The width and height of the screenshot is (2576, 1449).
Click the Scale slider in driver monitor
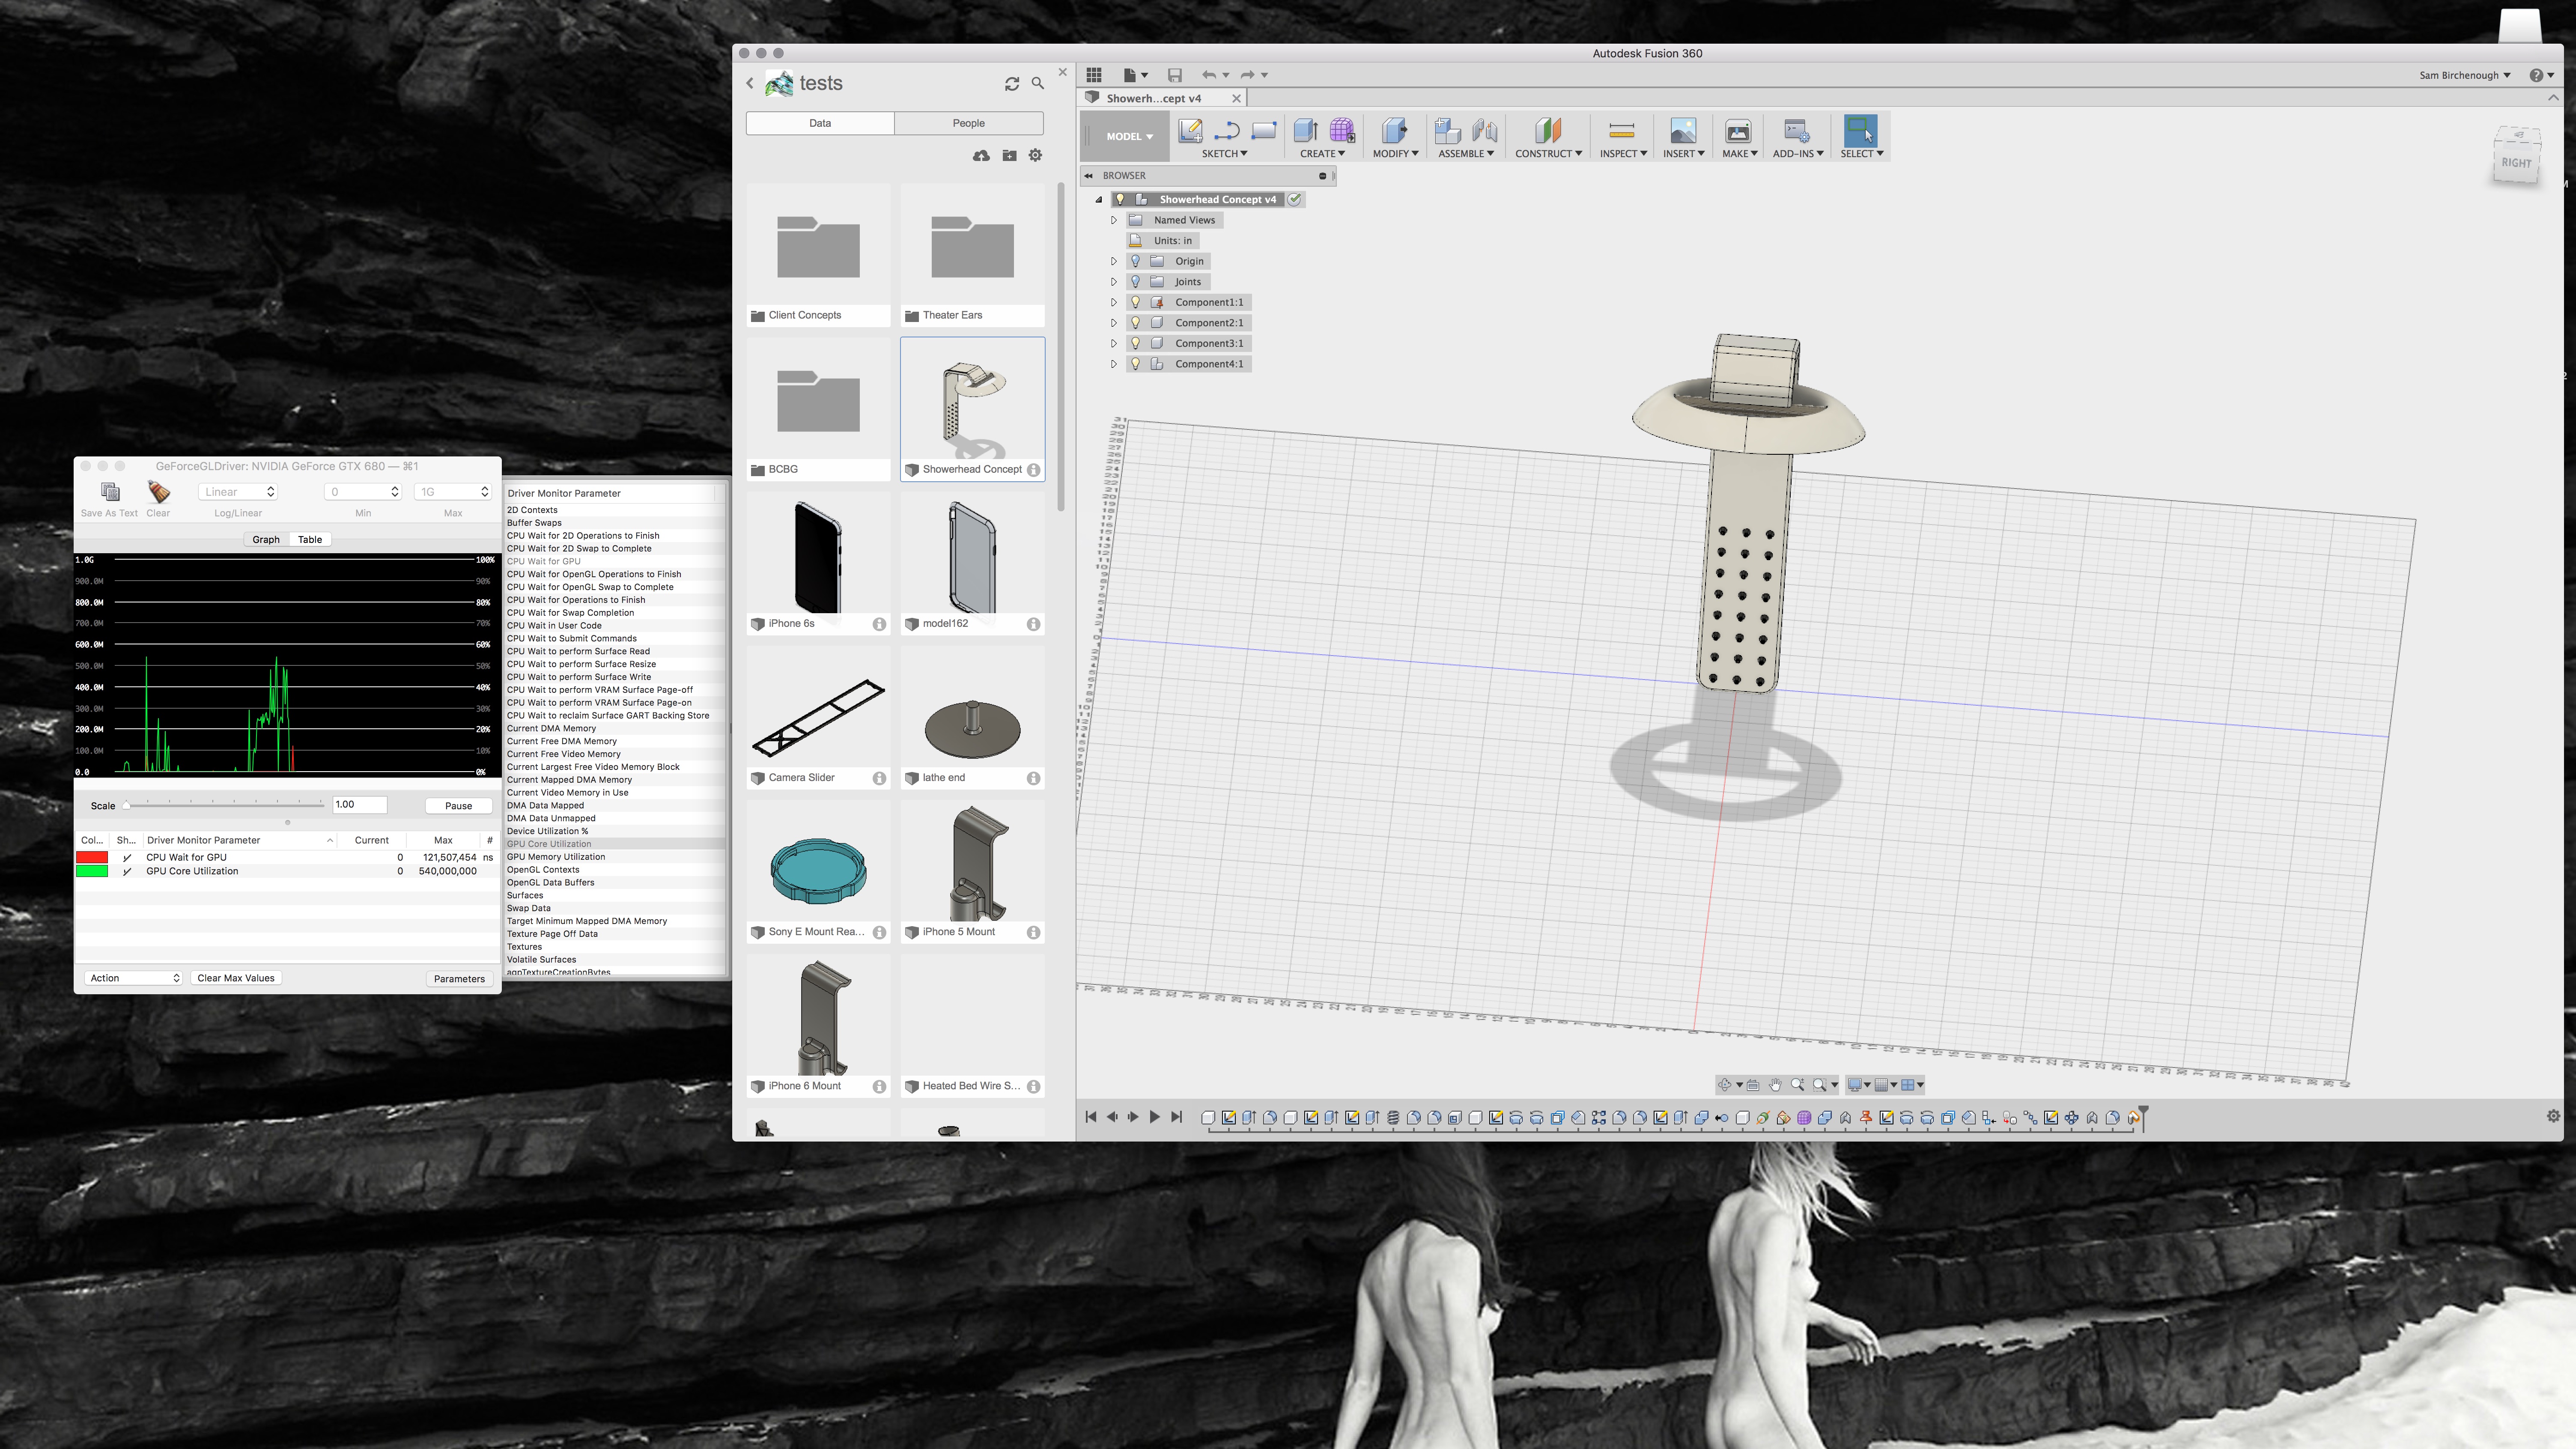coord(224,805)
